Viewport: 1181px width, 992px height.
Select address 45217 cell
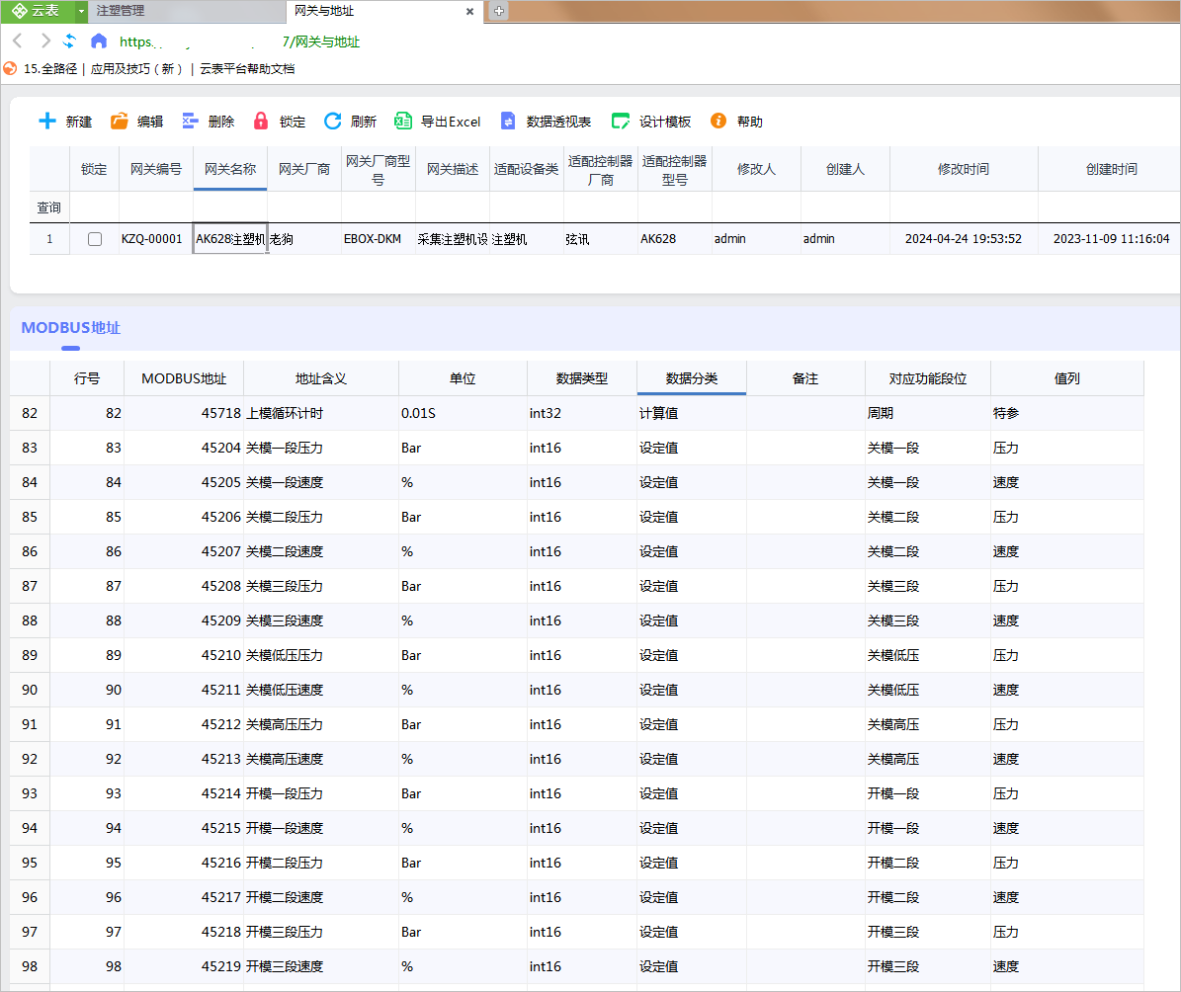click(x=184, y=897)
